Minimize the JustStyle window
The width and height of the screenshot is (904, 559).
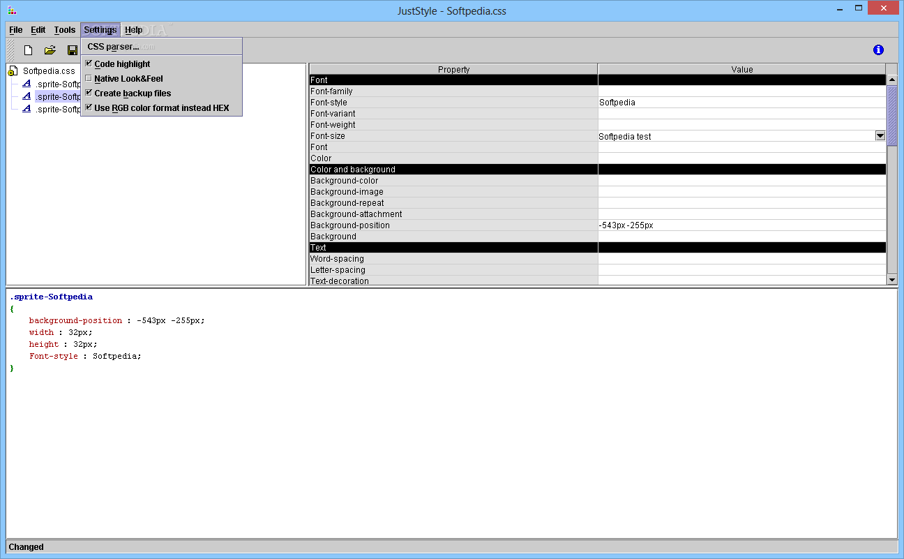(x=840, y=8)
